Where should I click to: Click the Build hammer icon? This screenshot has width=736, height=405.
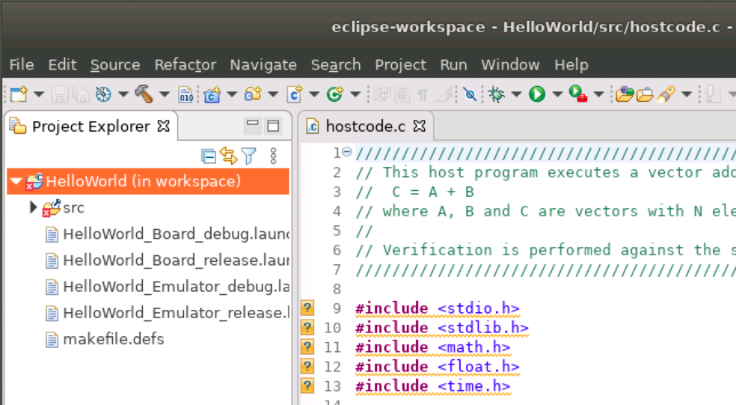tap(144, 94)
